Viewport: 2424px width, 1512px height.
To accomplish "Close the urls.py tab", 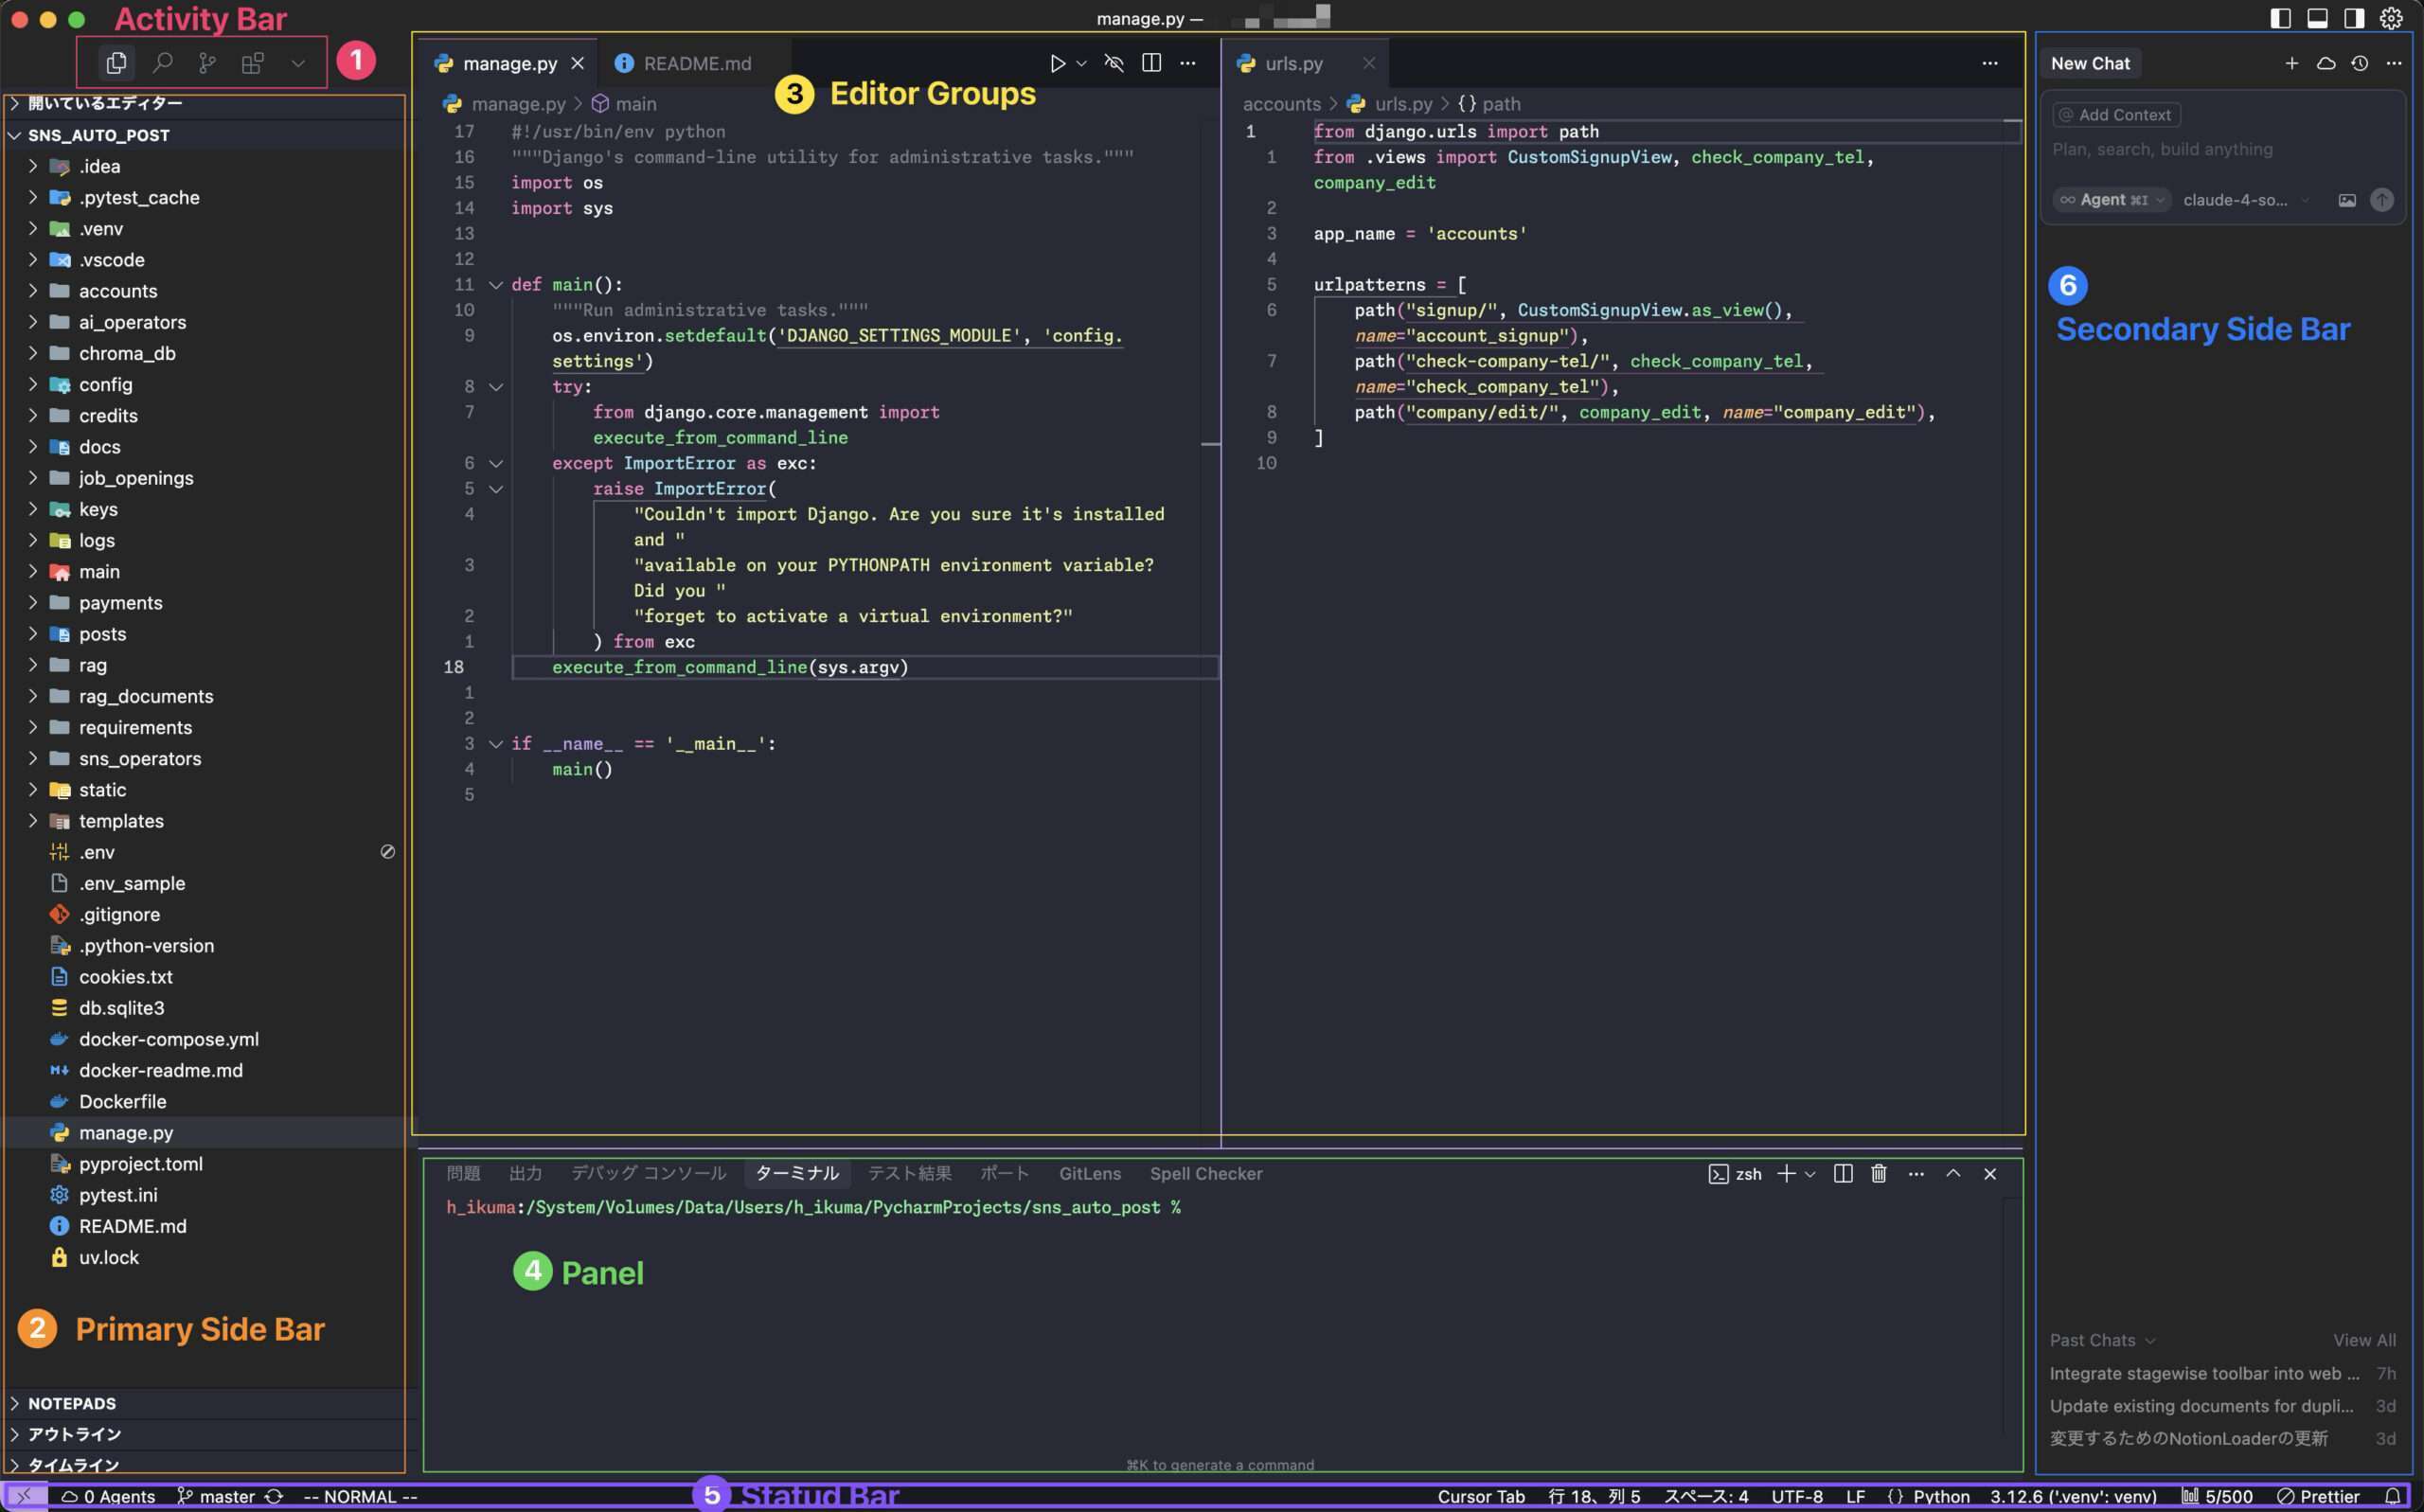I will tap(1369, 63).
